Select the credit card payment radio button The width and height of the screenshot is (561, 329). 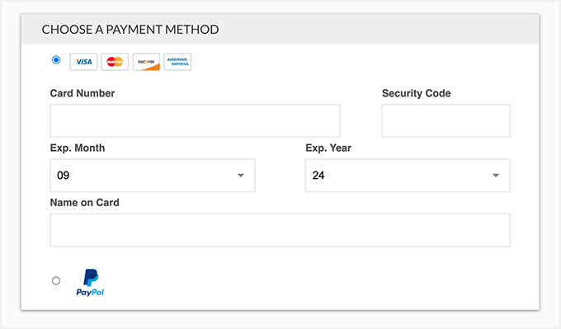pyautogui.click(x=56, y=59)
